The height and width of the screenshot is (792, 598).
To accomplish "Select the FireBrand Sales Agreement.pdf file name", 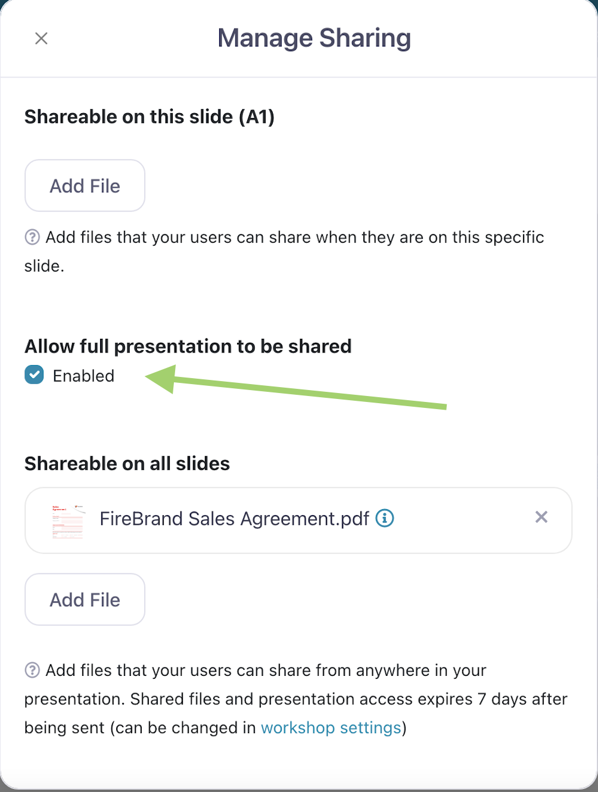I will pyautogui.click(x=234, y=519).
